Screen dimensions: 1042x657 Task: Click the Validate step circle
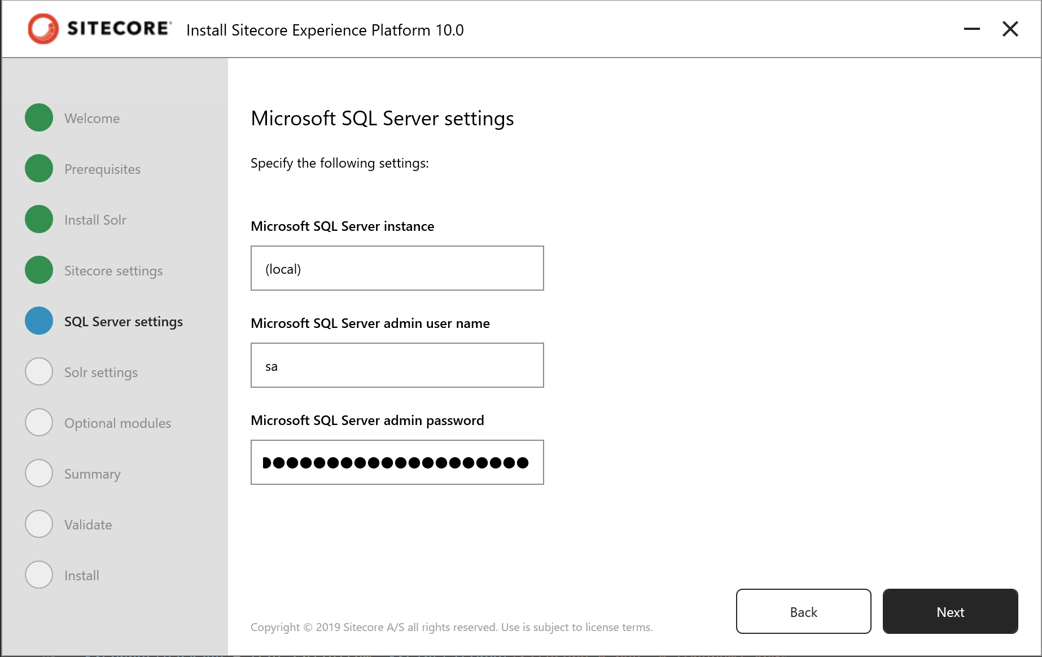coord(39,524)
